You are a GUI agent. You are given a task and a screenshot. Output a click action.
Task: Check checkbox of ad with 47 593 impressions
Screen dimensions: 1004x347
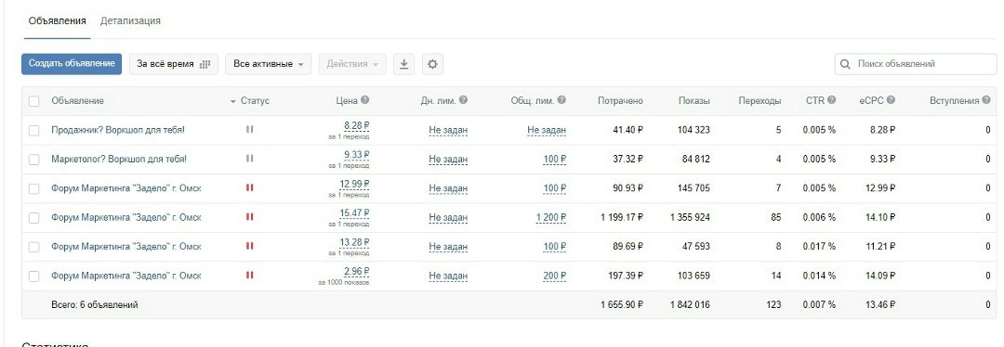(x=34, y=247)
